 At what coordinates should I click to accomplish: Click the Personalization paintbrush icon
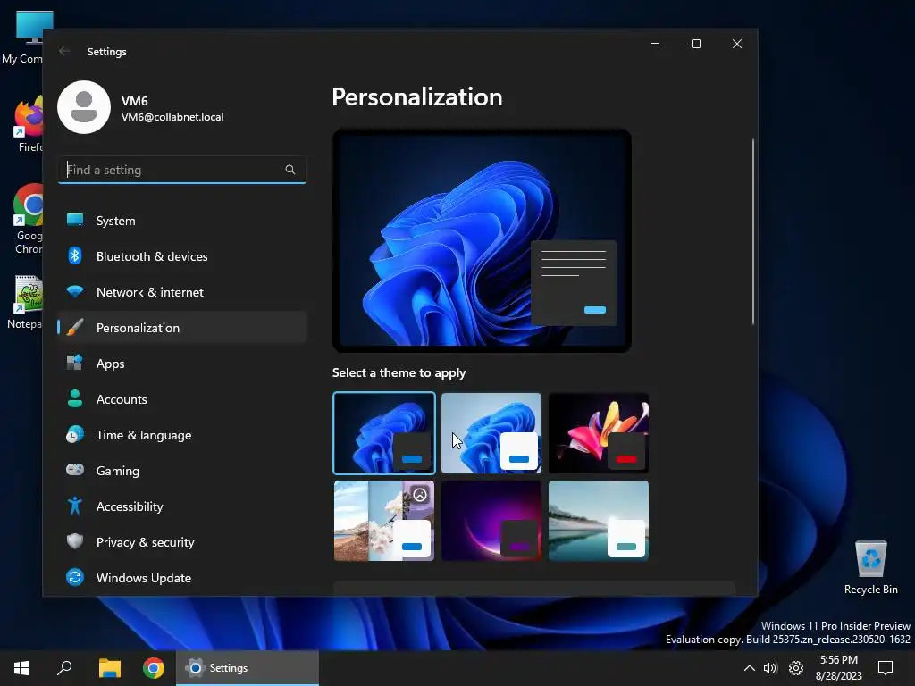coord(75,327)
